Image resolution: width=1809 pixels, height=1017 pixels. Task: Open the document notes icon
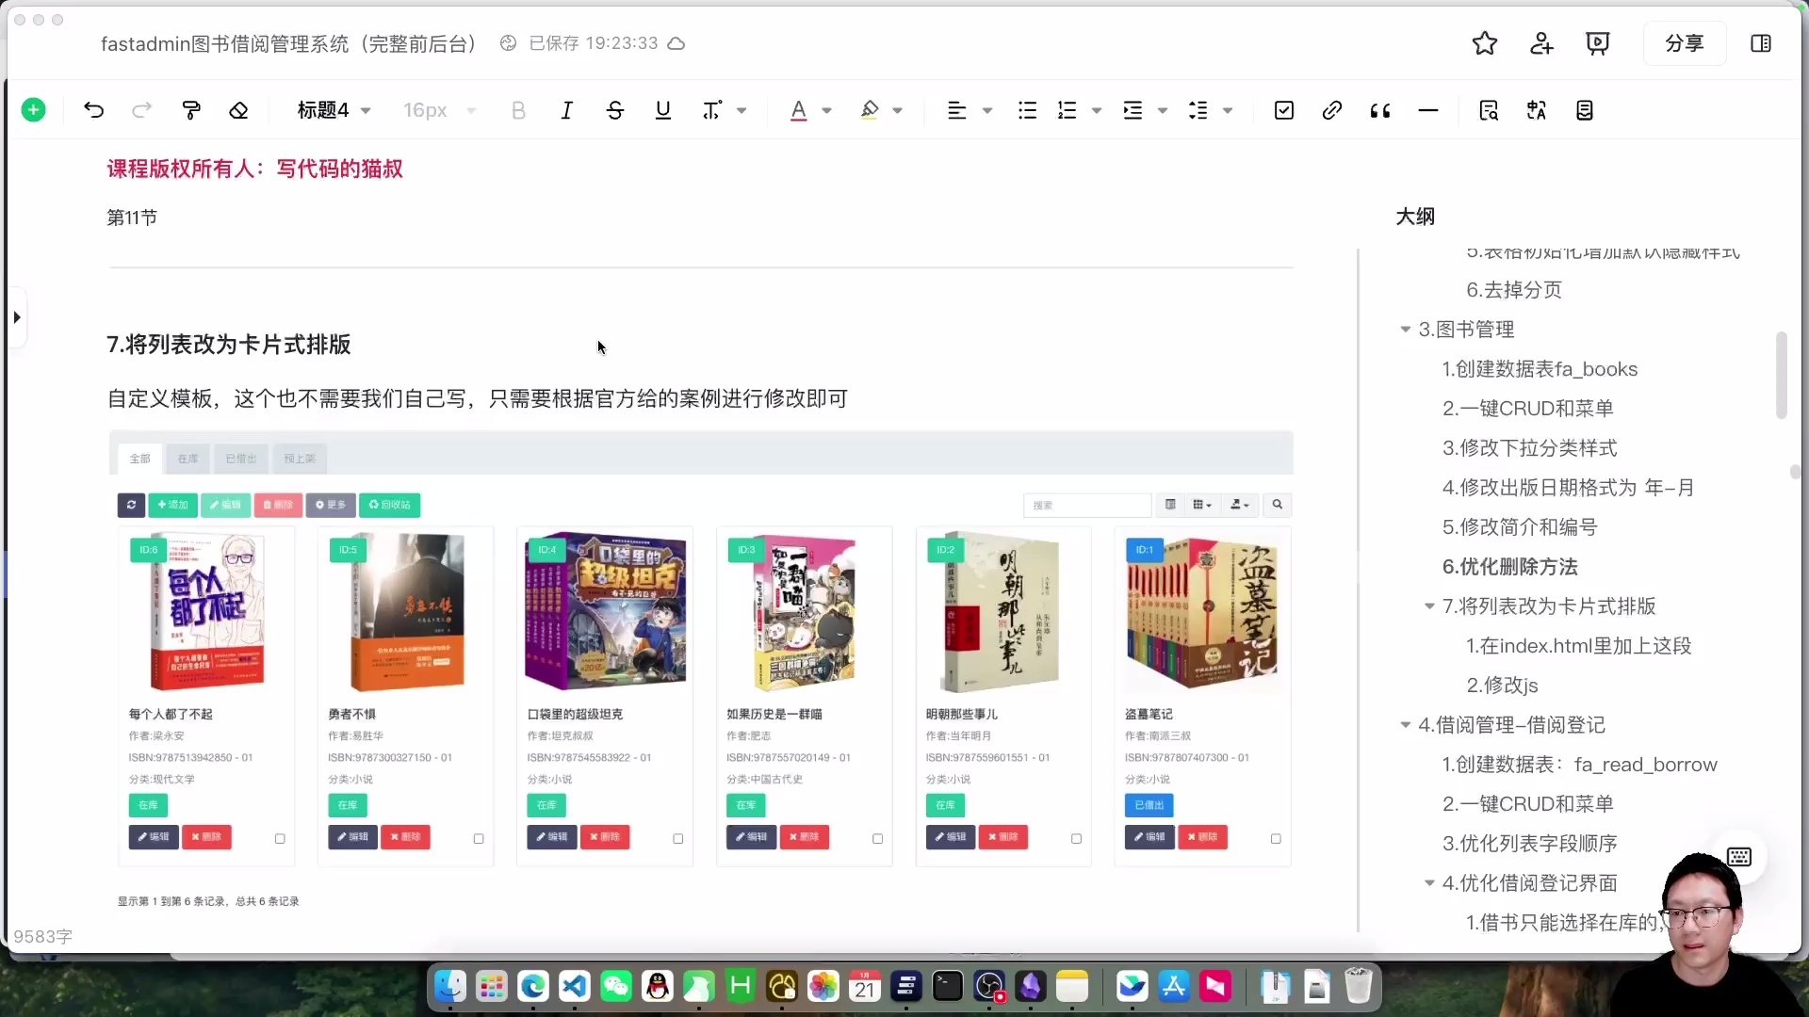coord(1585,110)
